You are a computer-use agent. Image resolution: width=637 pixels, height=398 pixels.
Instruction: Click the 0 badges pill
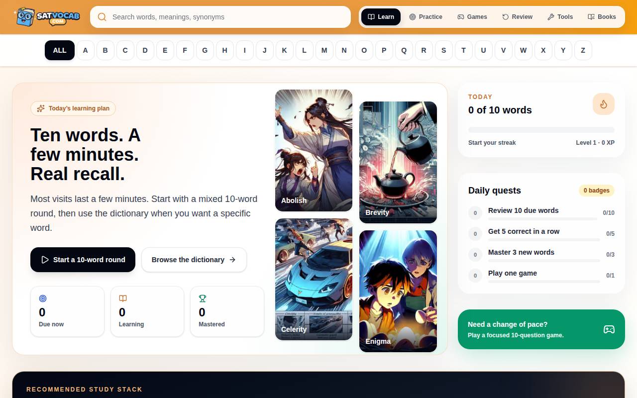click(x=597, y=191)
